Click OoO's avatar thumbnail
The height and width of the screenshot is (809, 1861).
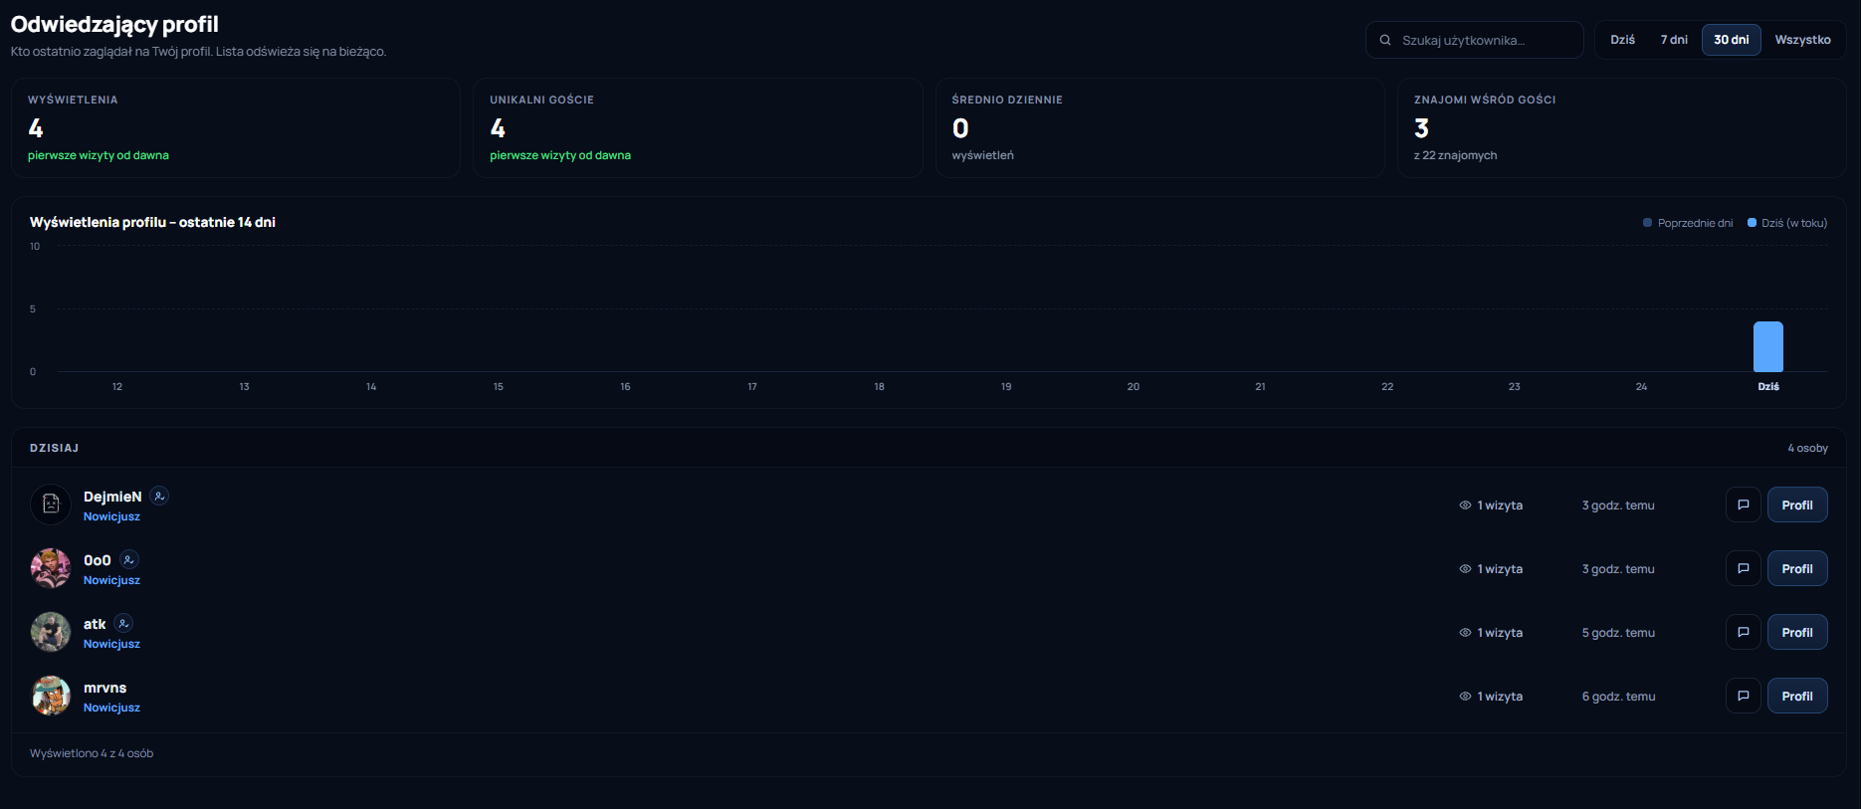tap(51, 568)
